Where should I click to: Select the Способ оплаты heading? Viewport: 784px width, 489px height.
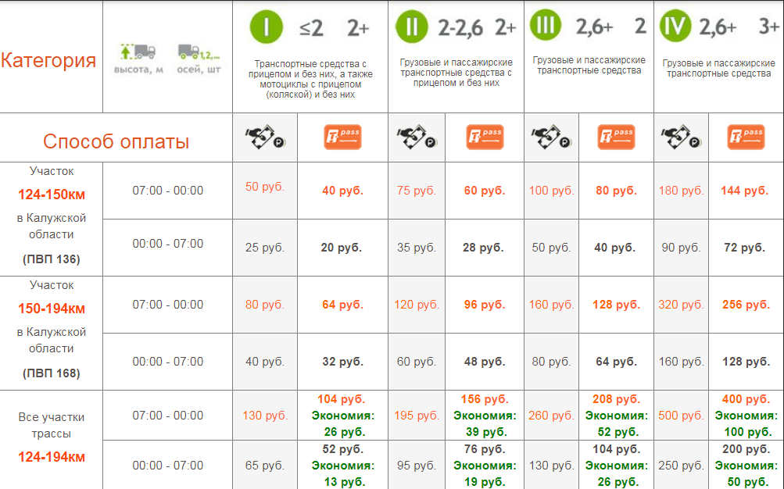point(116,141)
